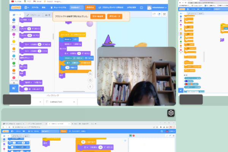228x152 pixels.
Task: Reset the workspace zoom to default
Action: coord(90,87)
